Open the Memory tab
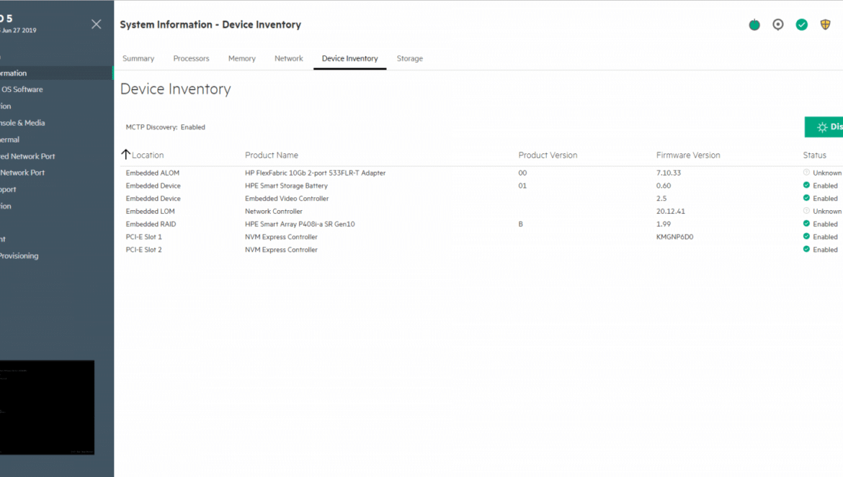The image size is (843, 477). click(x=242, y=58)
